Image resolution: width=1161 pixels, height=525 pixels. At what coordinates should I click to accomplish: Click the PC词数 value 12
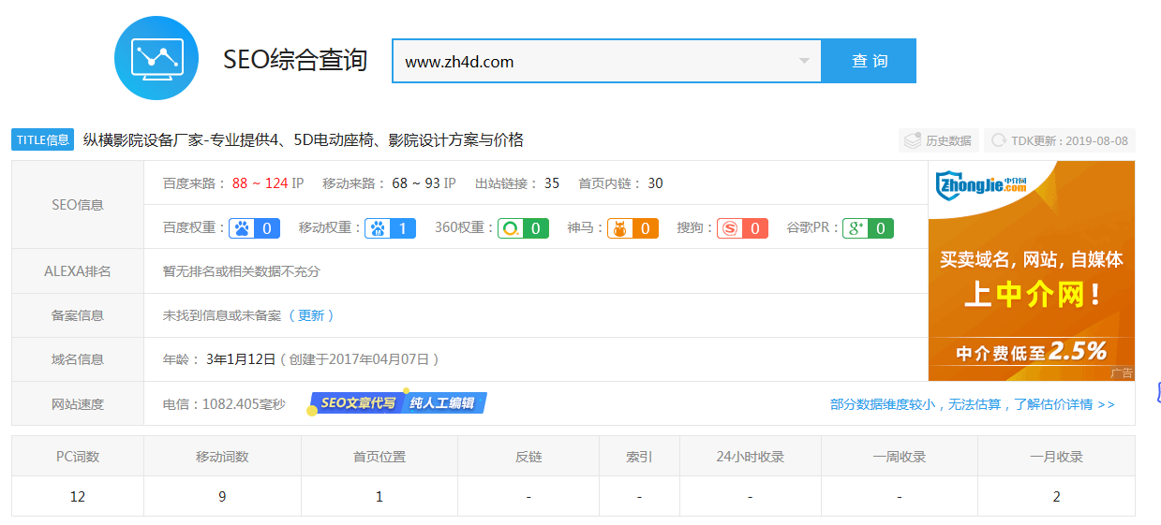coord(78,496)
